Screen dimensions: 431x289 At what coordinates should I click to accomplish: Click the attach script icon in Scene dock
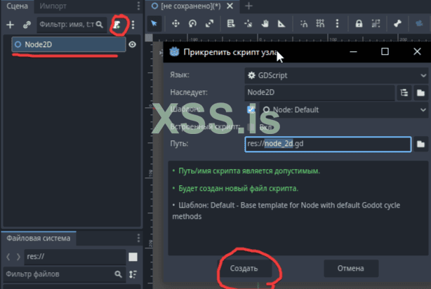[117, 25]
